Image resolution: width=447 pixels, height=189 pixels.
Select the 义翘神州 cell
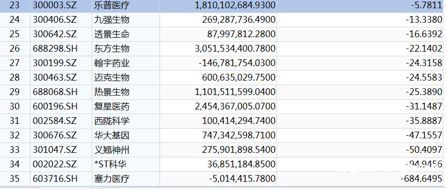(126, 150)
